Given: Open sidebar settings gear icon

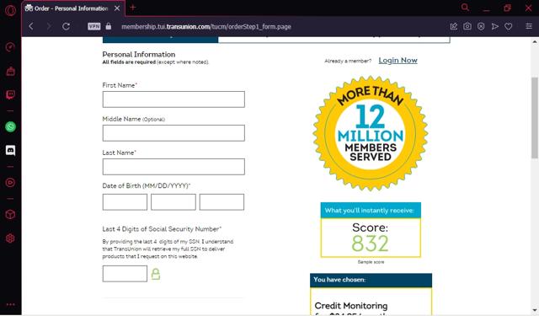Looking at the screenshot, I should (10, 238).
